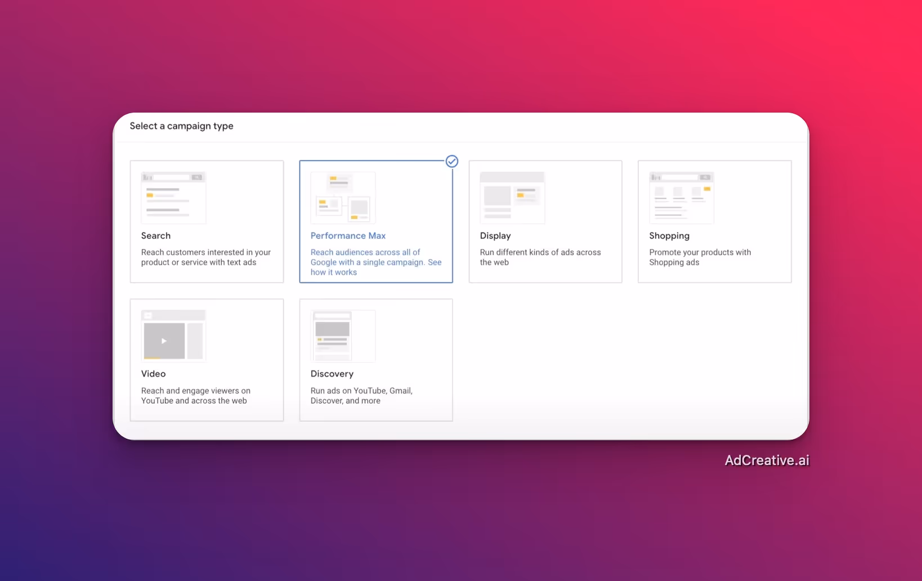The image size is (922, 581).
Task: Click 'Run ads on YouTube, Gmail' description
Action: [361, 396]
